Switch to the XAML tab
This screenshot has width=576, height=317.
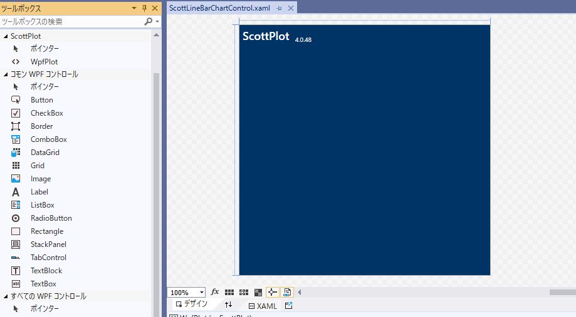click(x=263, y=306)
